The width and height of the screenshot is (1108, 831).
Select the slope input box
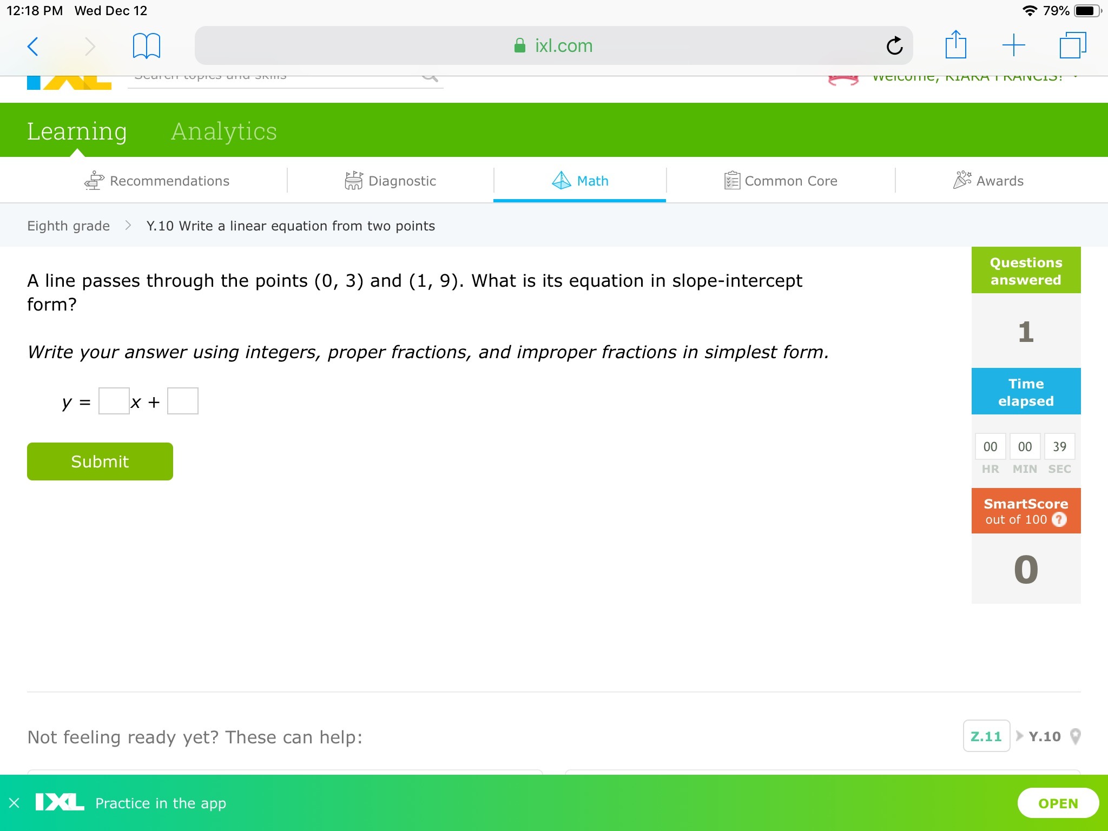click(x=114, y=401)
